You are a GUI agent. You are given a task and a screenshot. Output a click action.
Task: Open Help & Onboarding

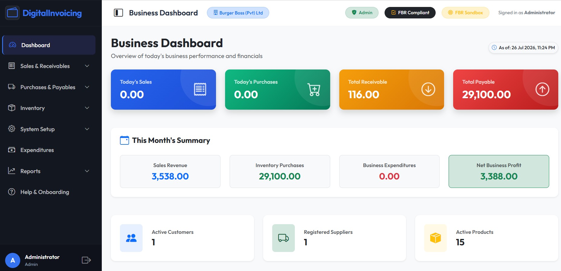(x=49, y=192)
